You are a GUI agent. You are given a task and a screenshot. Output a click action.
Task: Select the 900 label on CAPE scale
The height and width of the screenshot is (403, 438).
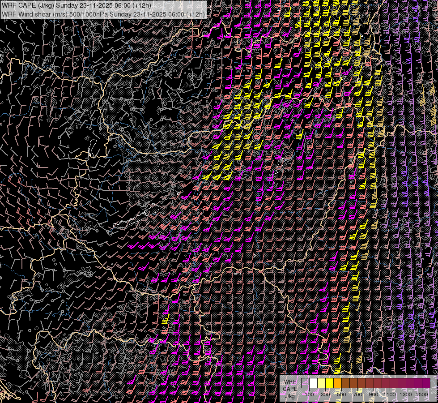click(x=374, y=394)
